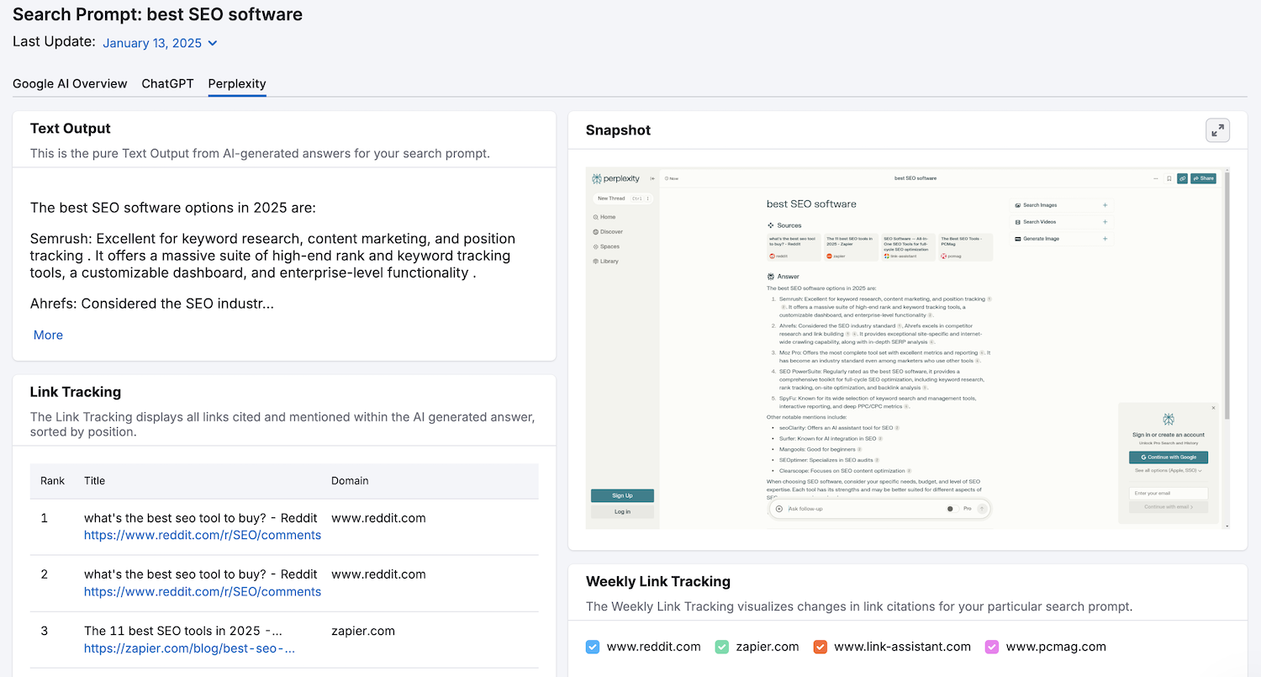Switch to the ChatGPT tab
This screenshot has width=1261, height=677.
coord(167,83)
